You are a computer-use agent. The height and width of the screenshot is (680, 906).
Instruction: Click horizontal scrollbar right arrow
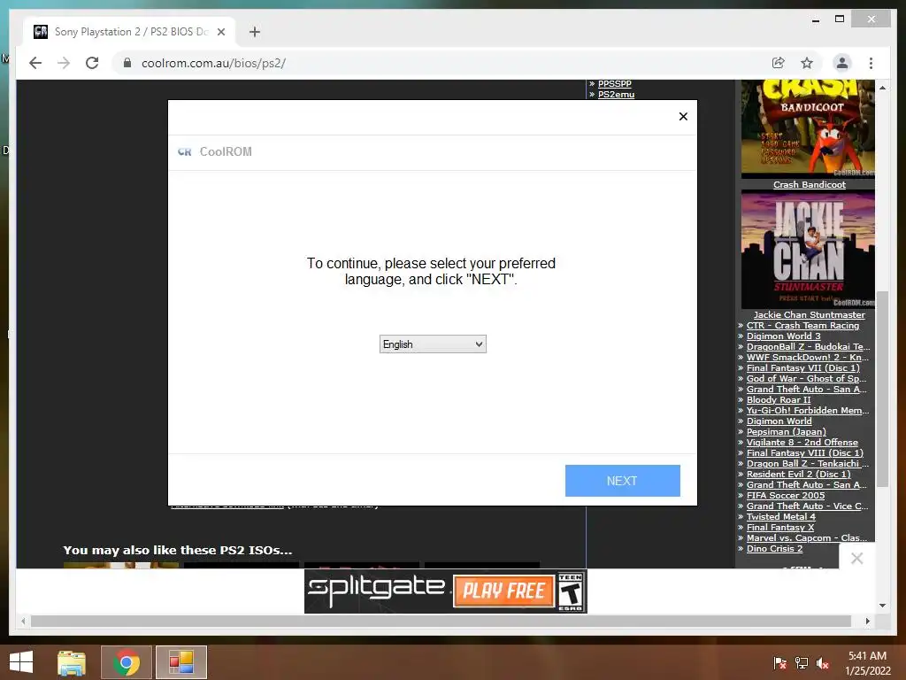tap(867, 621)
